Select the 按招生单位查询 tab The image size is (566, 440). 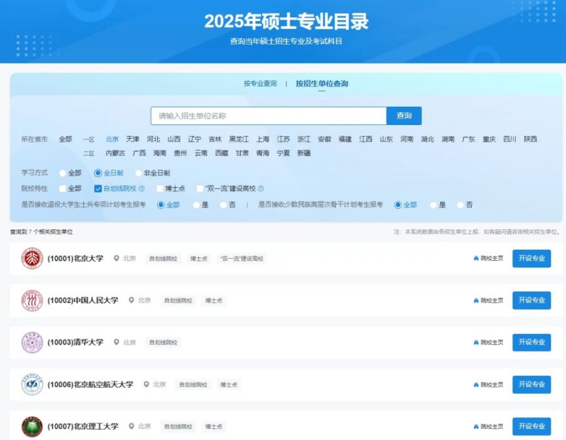point(322,83)
